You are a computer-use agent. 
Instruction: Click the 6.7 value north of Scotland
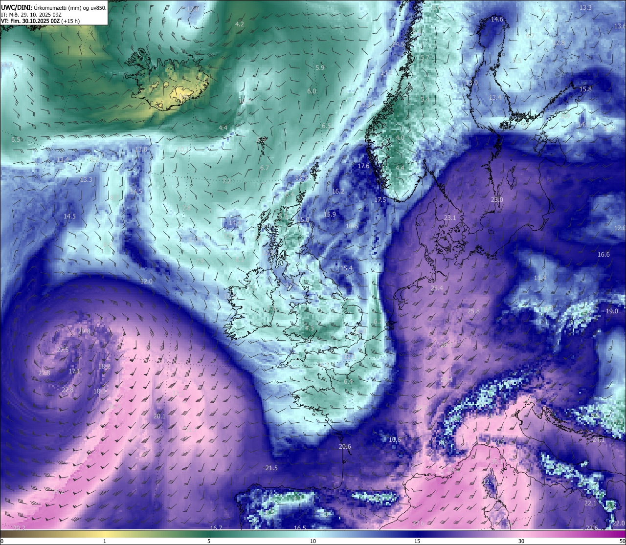(x=265, y=168)
